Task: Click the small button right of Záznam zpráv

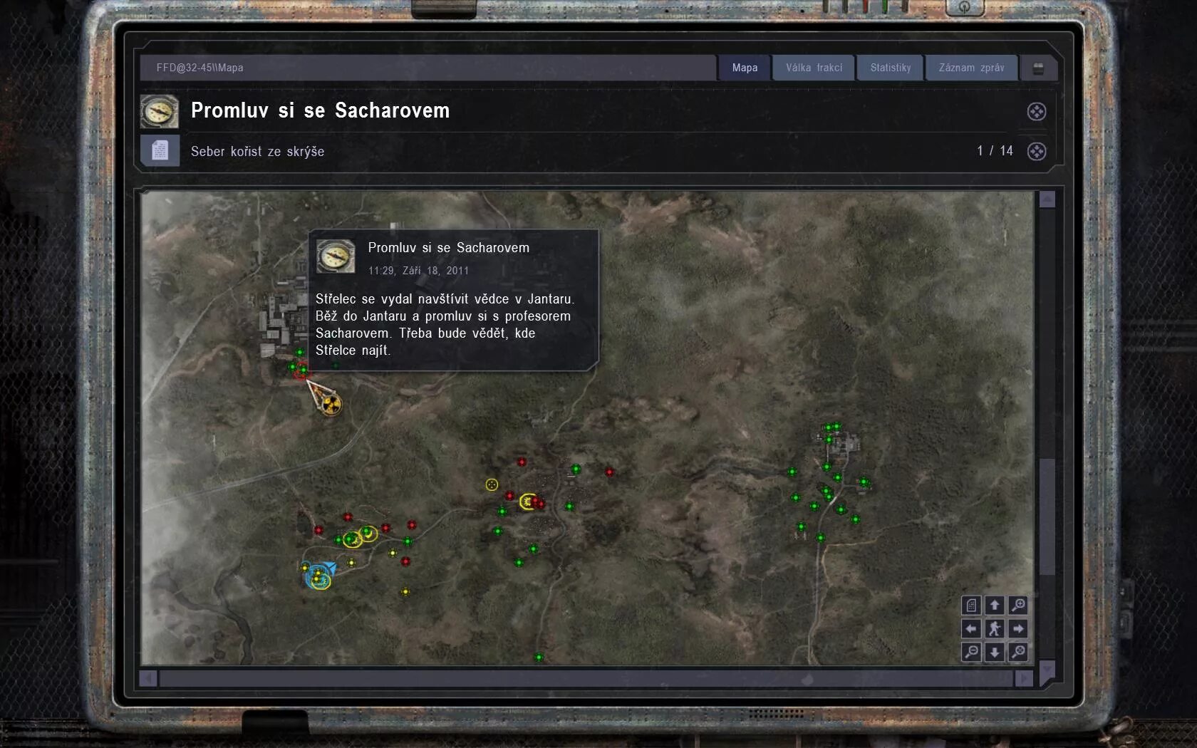Action: 1038,68
